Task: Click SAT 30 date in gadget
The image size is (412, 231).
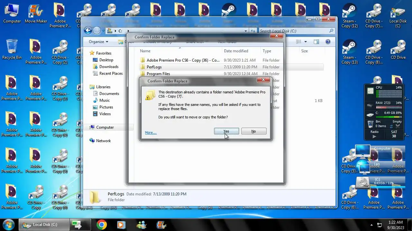Action: click(394, 134)
